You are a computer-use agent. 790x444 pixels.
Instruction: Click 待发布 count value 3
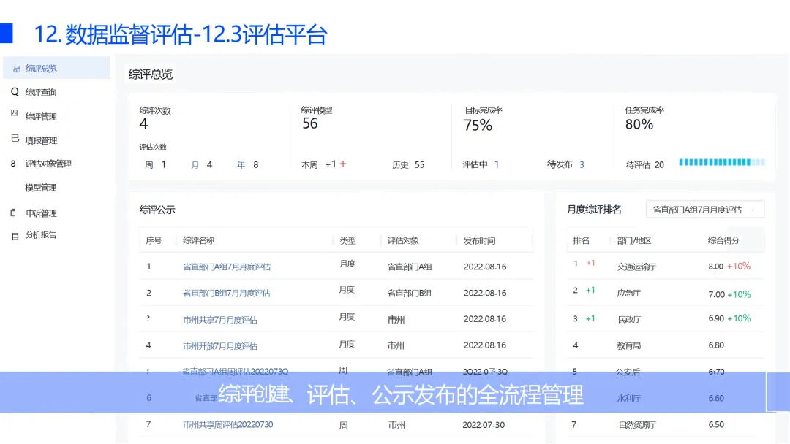click(582, 164)
